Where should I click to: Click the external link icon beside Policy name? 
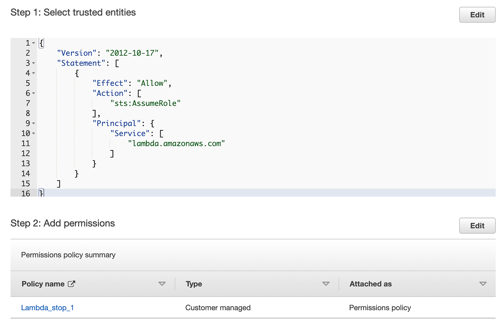pyautogui.click(x=72, y=284)
